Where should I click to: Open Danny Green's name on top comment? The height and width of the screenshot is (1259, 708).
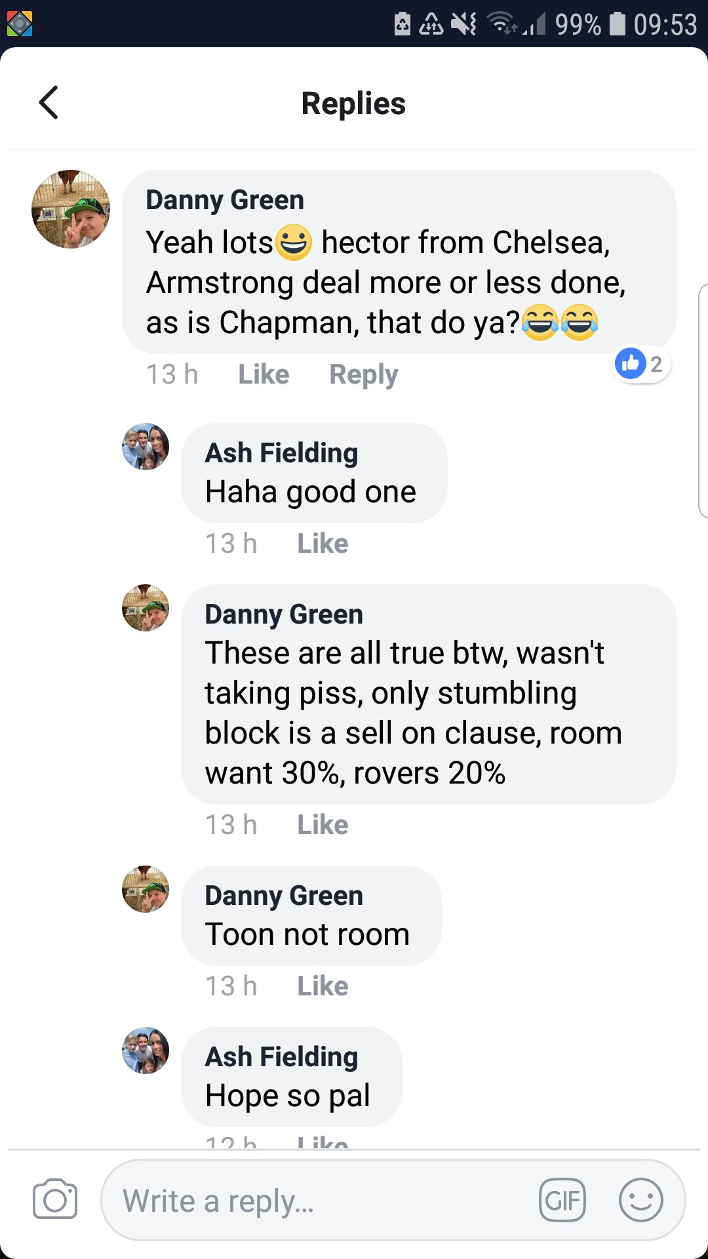coord(225,200)
